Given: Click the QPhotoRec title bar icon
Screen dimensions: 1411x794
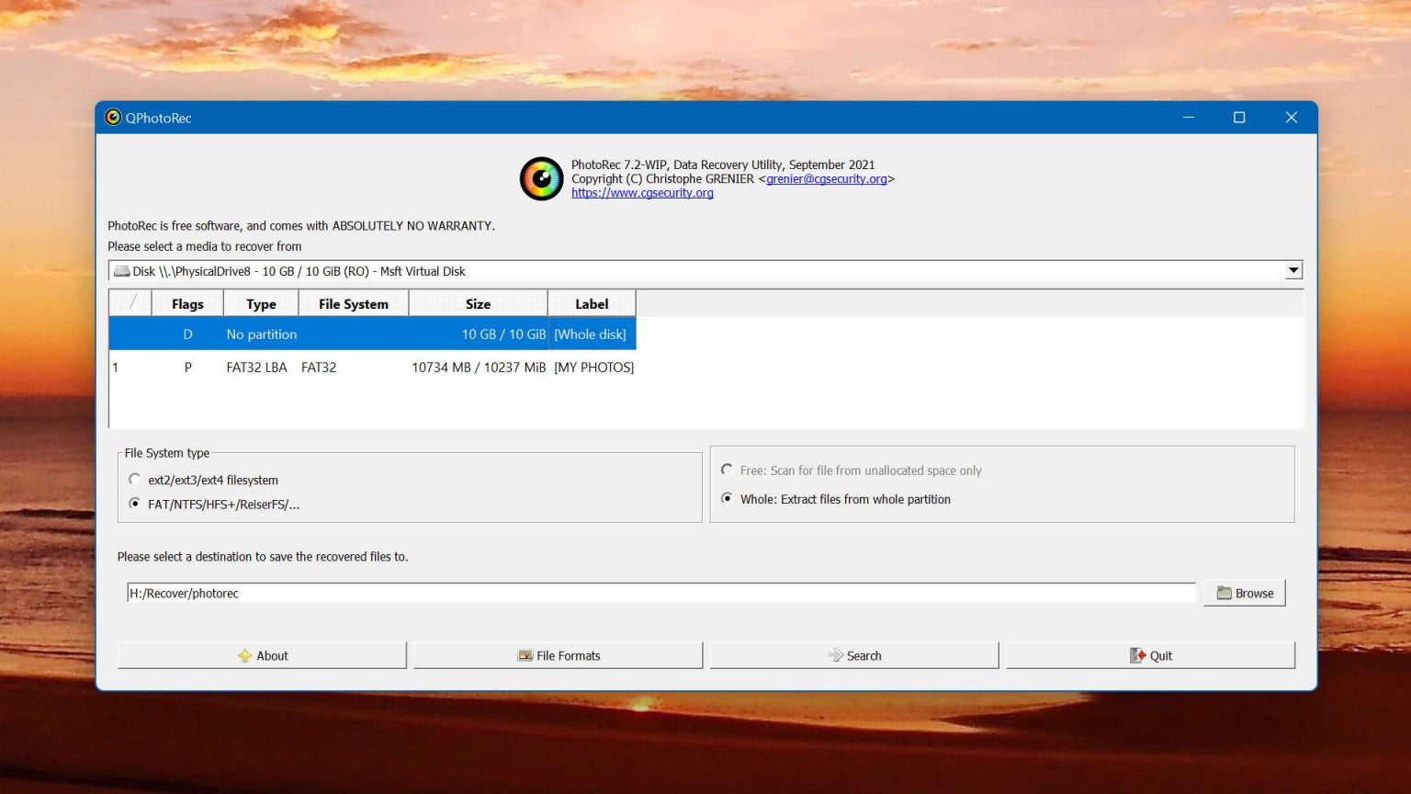Looking at the screenshot, I should (113, 118).
